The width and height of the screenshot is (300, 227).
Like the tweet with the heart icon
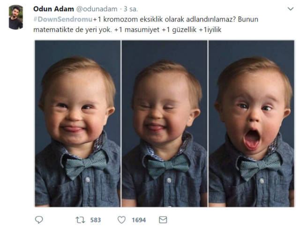[121, 219]
